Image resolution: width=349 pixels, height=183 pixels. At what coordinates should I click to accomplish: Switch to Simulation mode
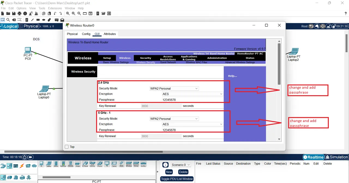[x=337, y=157]
